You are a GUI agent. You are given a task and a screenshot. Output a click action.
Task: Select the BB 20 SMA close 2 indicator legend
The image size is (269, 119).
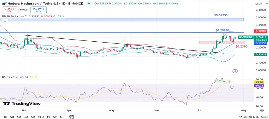click(14, 16)
